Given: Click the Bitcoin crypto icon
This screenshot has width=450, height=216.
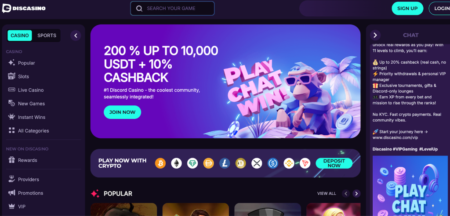Looking at the screenshot, I should pyautogui.click(x=160, y=163).
